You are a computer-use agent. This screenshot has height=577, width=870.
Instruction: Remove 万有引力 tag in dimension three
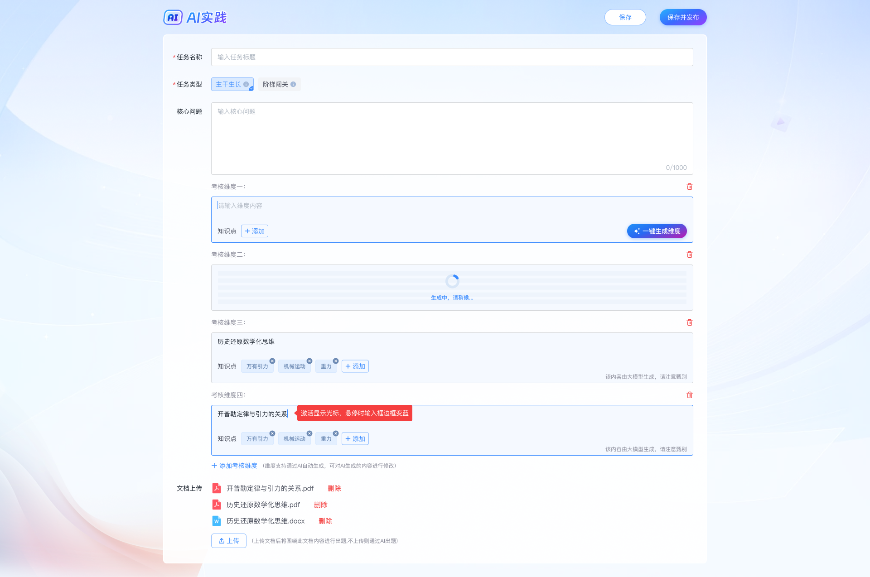tap(272, 361)
